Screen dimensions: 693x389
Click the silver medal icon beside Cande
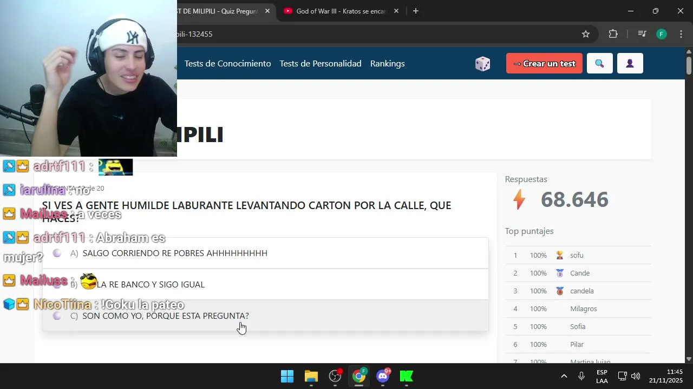[x=560, y=273]
